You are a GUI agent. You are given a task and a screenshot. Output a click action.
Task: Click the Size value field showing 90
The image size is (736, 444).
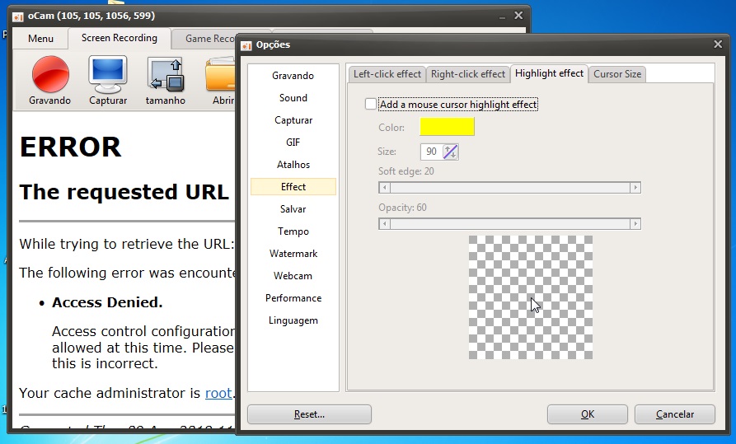click(x=431, y=152)
